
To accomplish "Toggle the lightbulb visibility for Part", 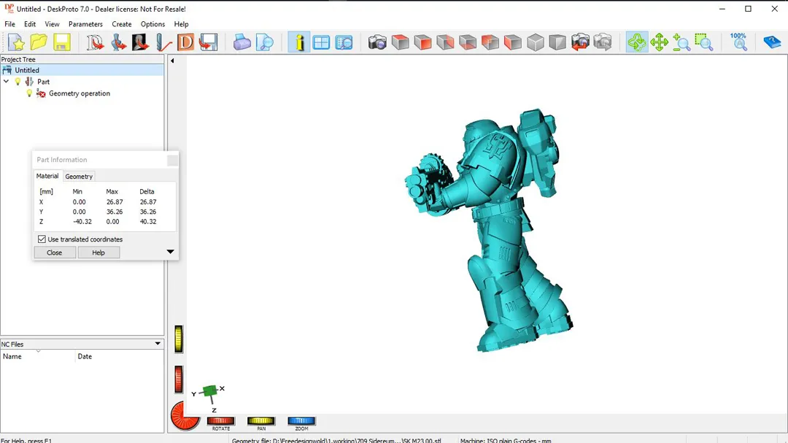I will [18, 82].
